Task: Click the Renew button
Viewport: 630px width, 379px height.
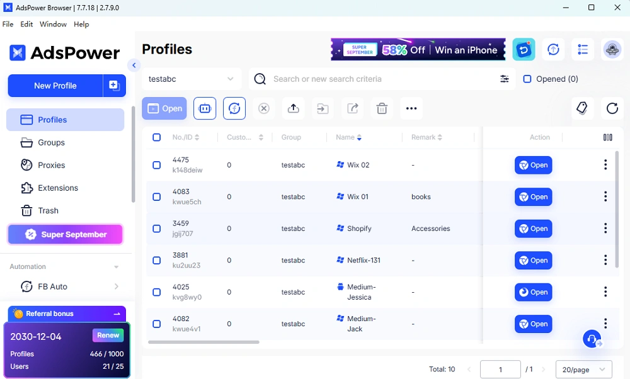Action: click(x=108, y=336)
